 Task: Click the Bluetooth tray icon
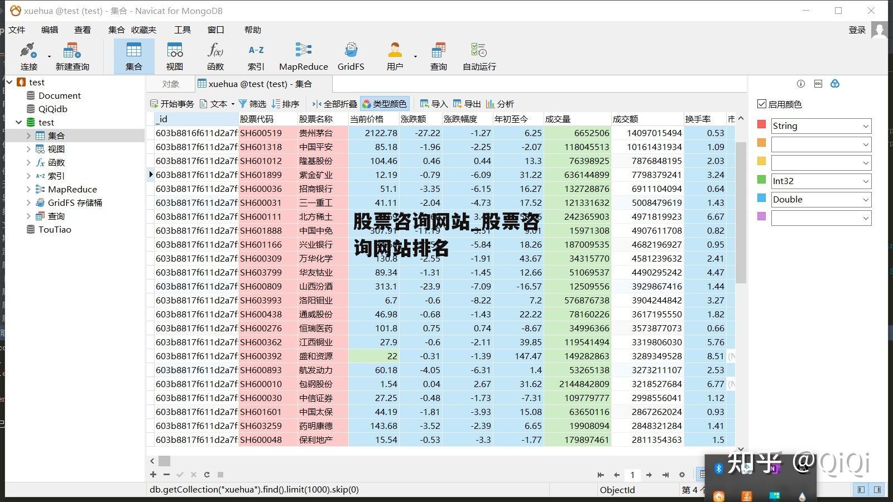pyautogui.click(x=719, y=469)
